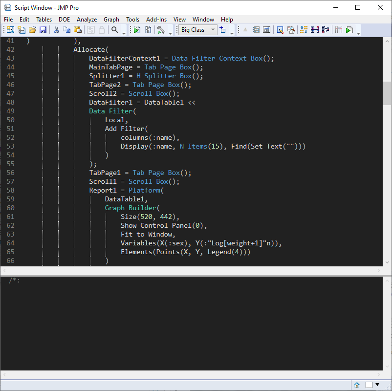Click the "/*:" text in log pane

14,281
